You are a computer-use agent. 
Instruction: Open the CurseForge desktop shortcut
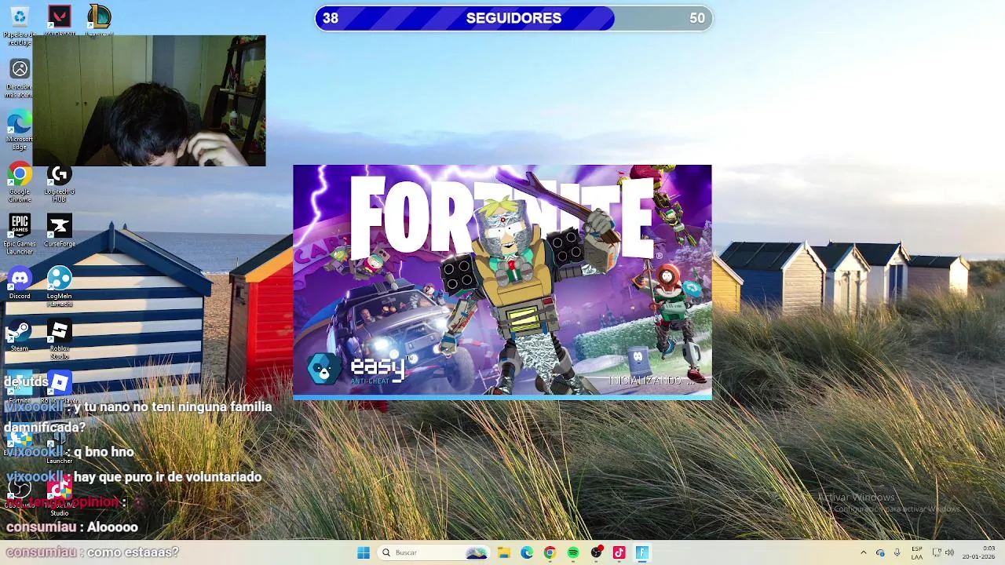[x=60, y=231]
